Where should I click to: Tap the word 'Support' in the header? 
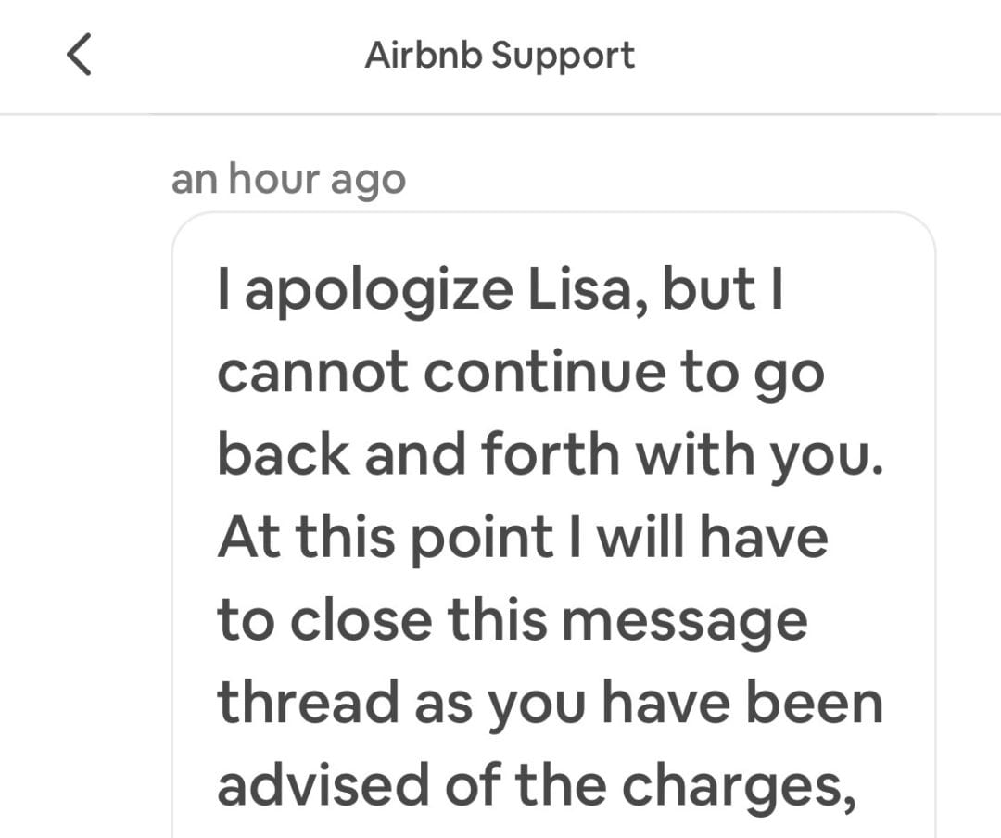click(x=564, y=57)
